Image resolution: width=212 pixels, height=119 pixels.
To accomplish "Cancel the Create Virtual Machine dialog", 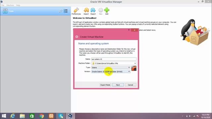I will [x=131, y=85].
